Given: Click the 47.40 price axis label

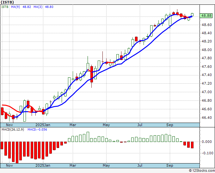Looking at the screenshot, I should coord(206,75).
